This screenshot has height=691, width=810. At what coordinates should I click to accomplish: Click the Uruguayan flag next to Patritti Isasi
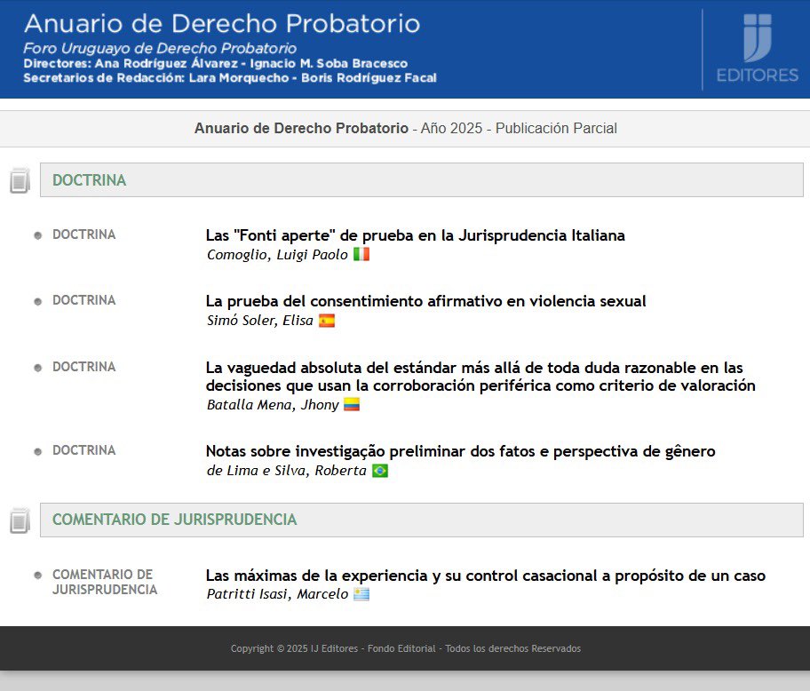(360, 595)
